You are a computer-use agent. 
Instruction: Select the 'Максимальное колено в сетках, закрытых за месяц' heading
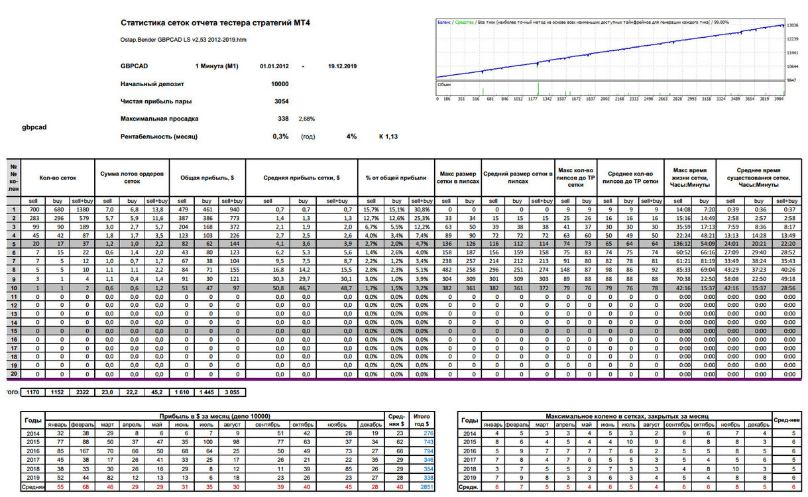click(626, 415)
